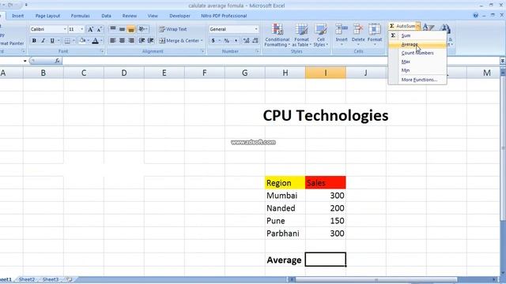506x284 pixels.
Task: Choose Count Numbers from AutoSum menu
Action: 417,53
